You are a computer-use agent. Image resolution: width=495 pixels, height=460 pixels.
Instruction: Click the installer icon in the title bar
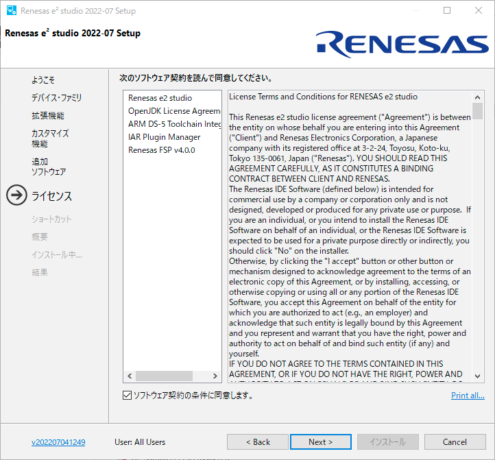coord(11,11)
